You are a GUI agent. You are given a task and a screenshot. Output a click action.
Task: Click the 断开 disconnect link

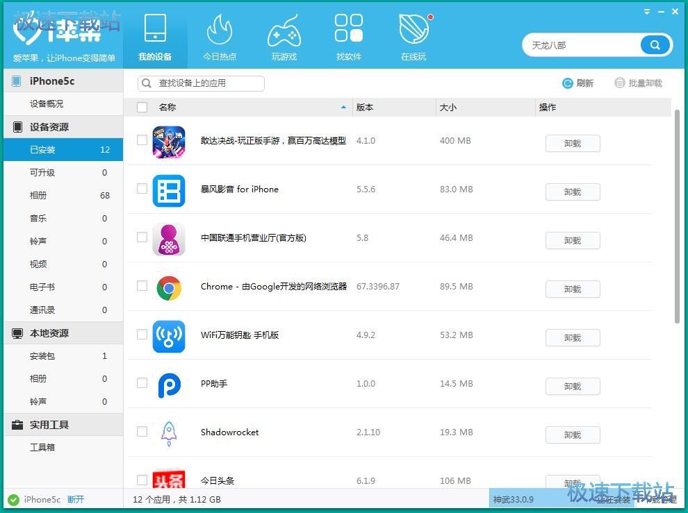76,499
